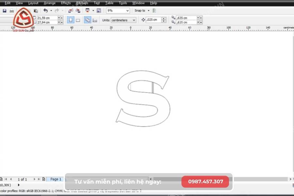This screenshot has width=294, height=196.
Task: Open the zoom level dropdown
Action: tap(128, 10)
